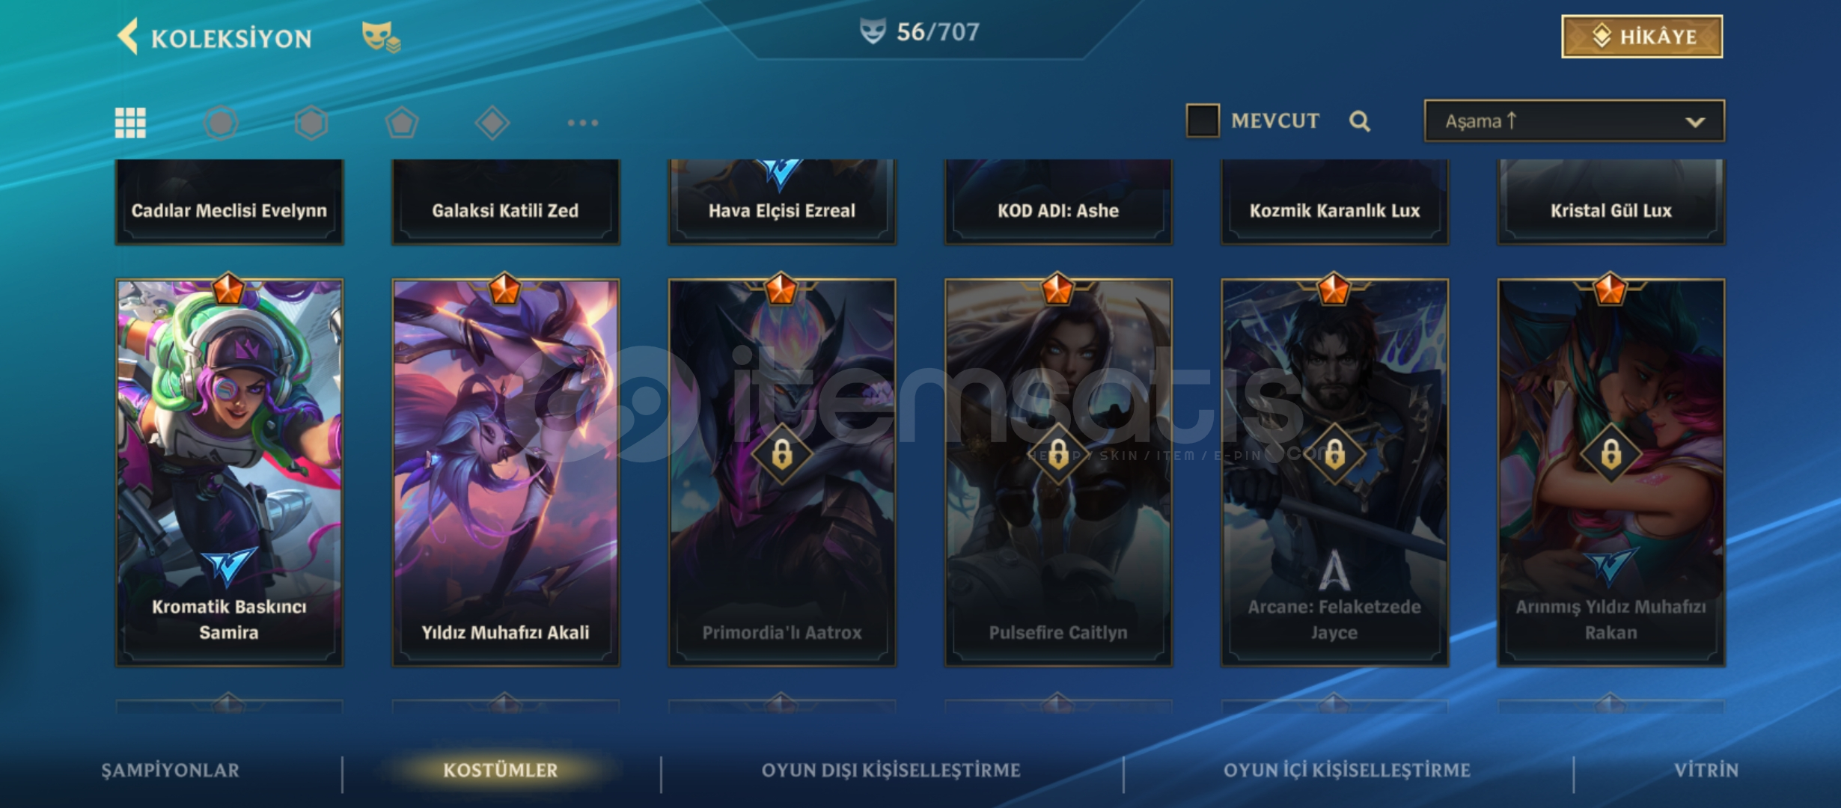
Task: Open the Aşama sort dropdown
Action: (x=1575, y=121)
